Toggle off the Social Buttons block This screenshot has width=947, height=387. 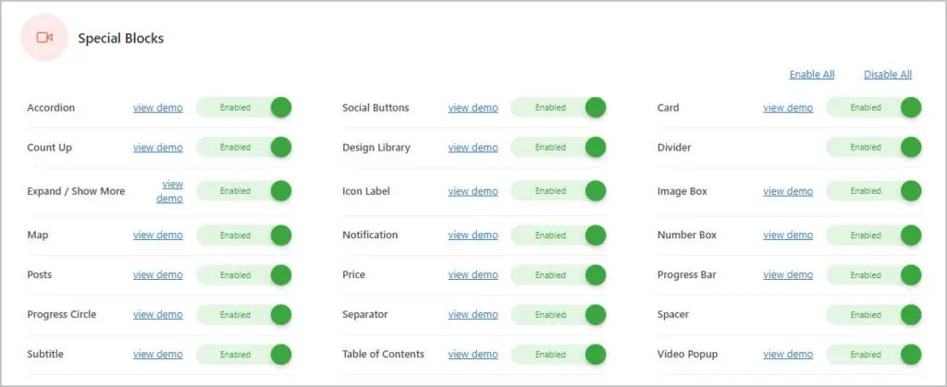(559, 108)
